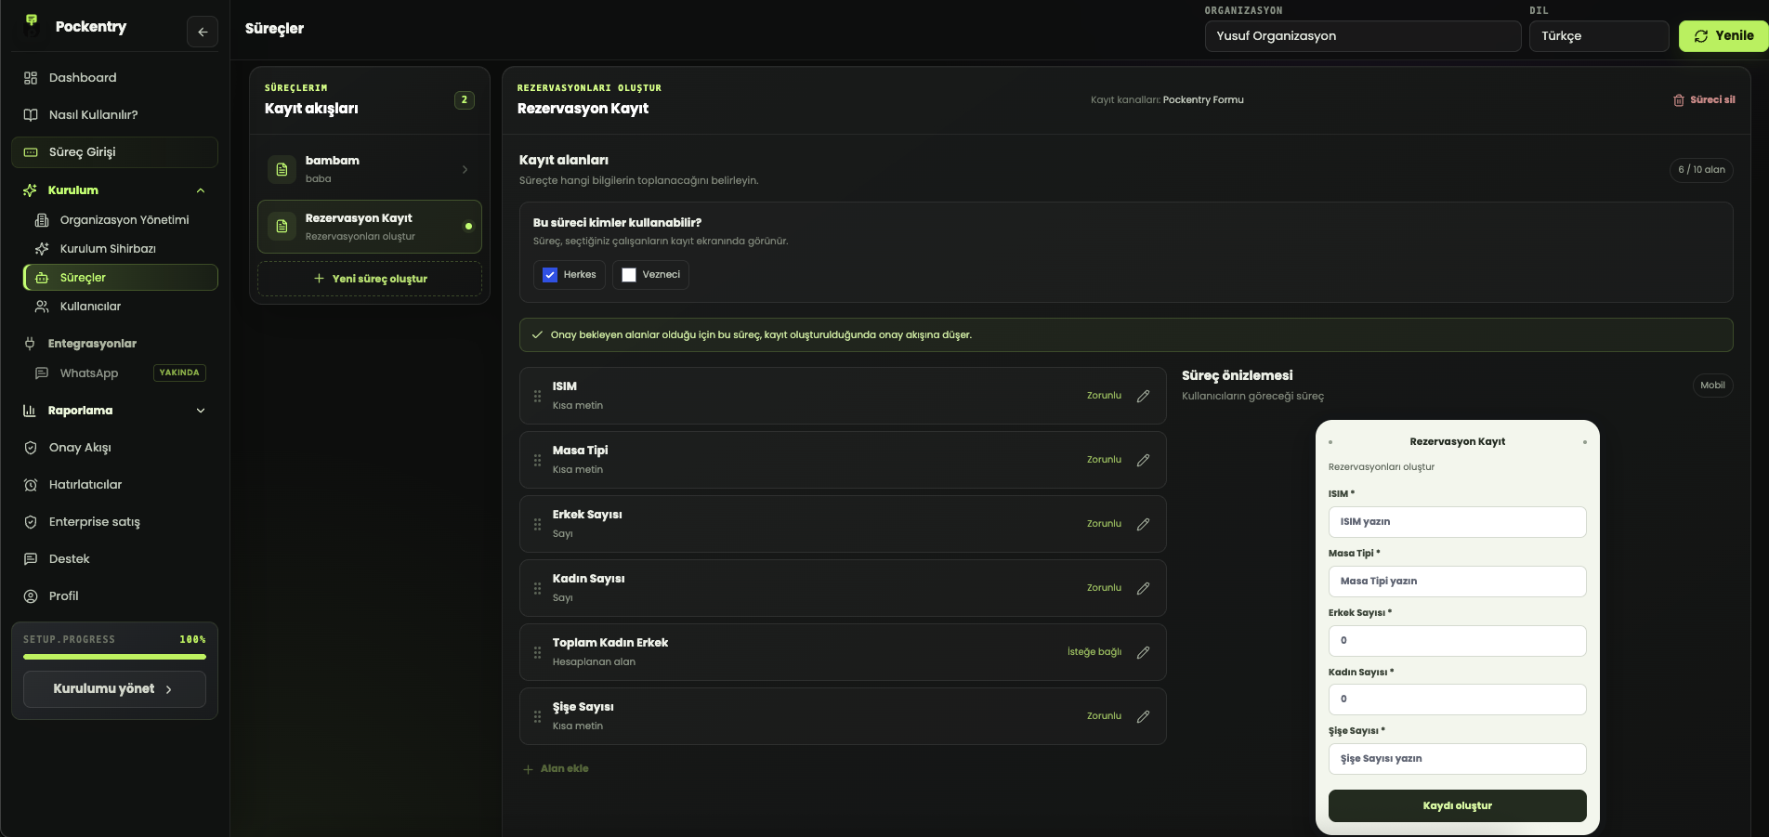Image resolution: width=1769 pixels, height=837 pixels.
Task: Open Kullanıcılar page
Action: pyautogui.click(x=120, y=307)
